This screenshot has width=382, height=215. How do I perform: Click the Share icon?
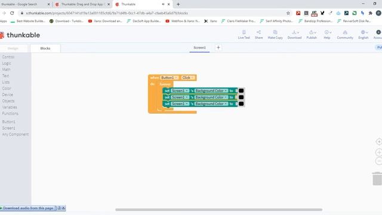click(258, 35)
